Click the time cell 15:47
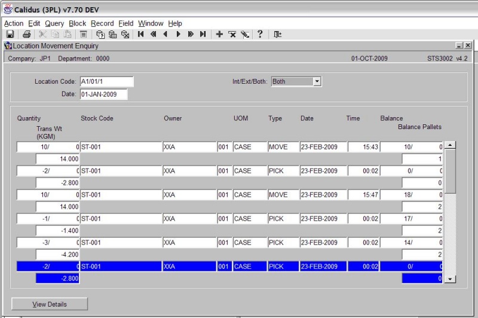Screen dimensions: 478x318 [x=363, y=194]
